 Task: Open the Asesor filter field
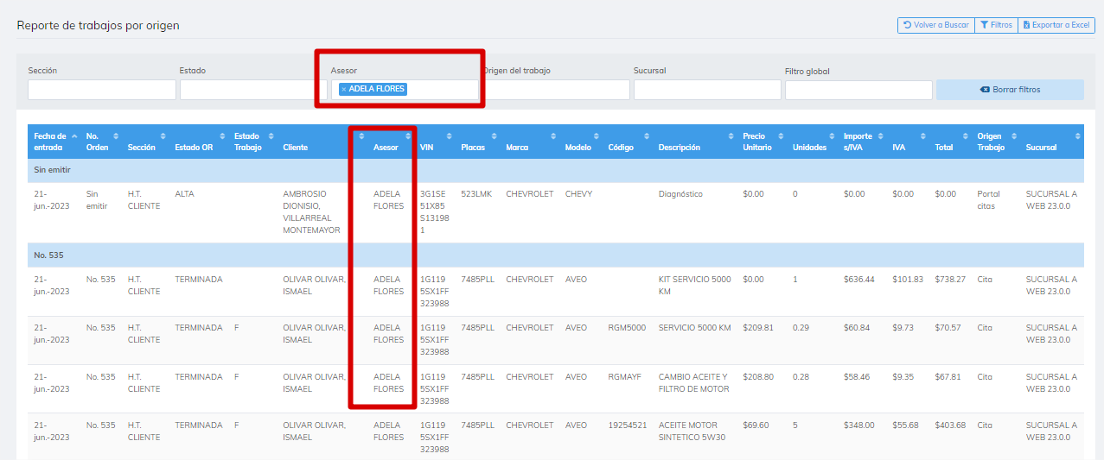pyautogui.click(x=405, y=90)
